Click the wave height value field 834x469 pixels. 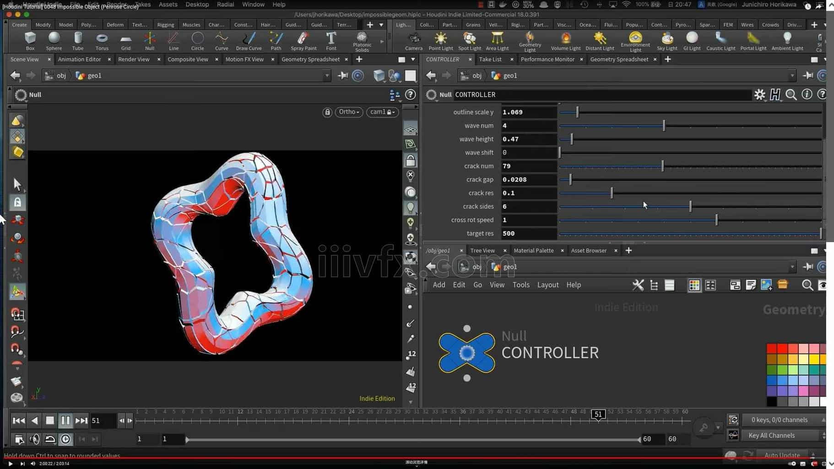click(x=528, y=139)
